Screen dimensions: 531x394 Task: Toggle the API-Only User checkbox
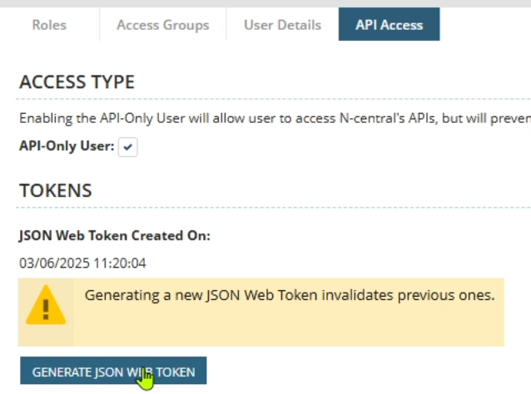128,146
